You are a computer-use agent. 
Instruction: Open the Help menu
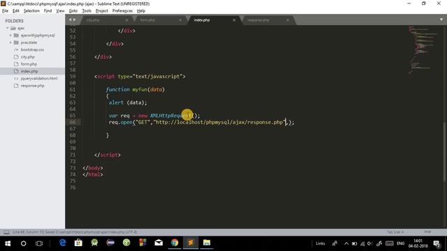[x=141, y=11]
